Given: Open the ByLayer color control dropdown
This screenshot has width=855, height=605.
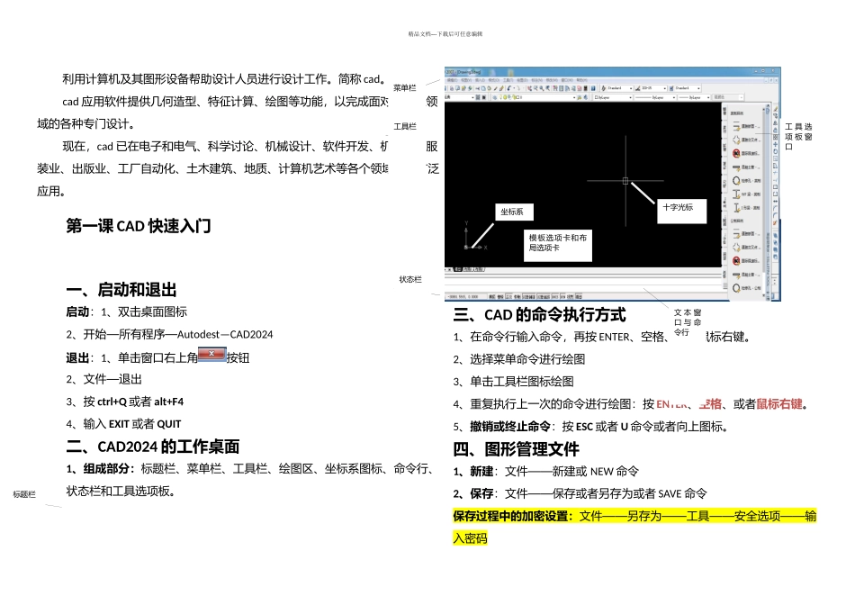Looking at the screenshot, I should [x=630, y=97].
